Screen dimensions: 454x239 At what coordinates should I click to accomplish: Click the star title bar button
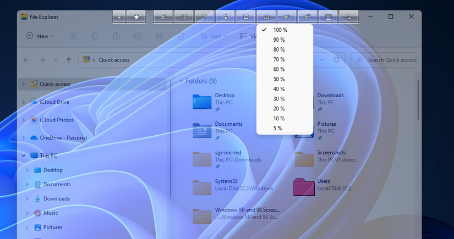(x=136, y=17)
